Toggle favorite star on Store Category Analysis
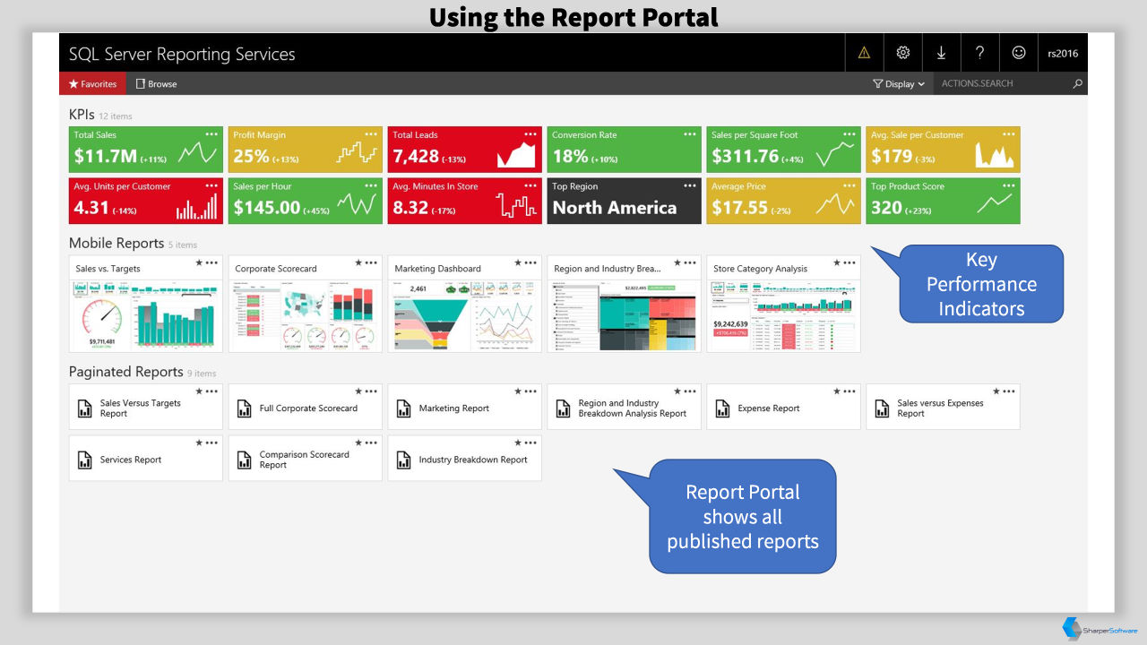 point(837,262)
